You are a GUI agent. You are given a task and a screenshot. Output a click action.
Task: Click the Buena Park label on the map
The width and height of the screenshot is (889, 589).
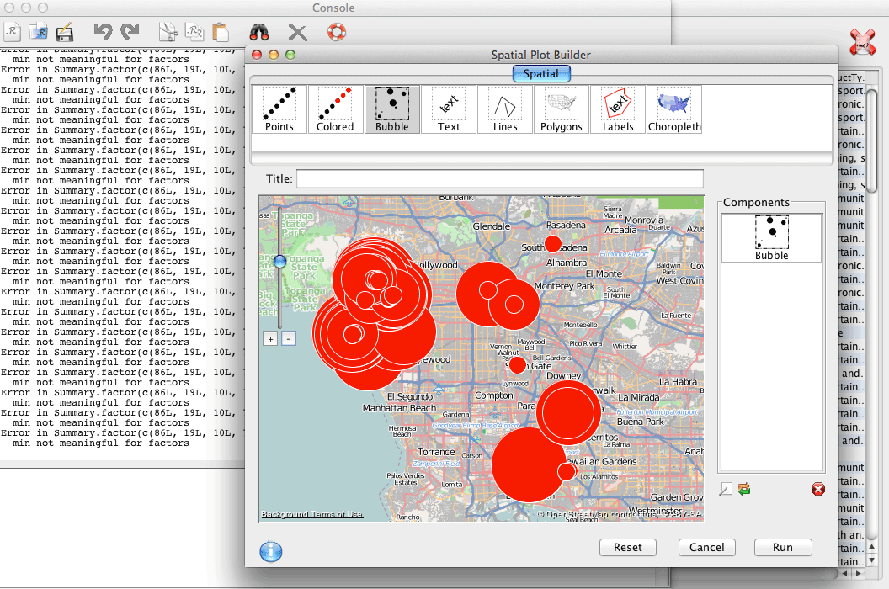coord(640,422)
